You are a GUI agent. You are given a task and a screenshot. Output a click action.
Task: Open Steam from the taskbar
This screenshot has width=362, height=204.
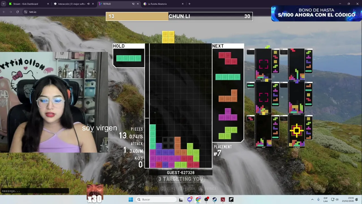[214, 199]
